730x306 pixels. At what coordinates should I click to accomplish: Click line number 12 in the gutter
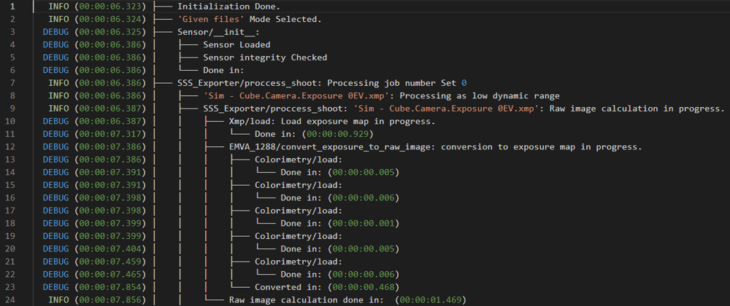point(11,146)
